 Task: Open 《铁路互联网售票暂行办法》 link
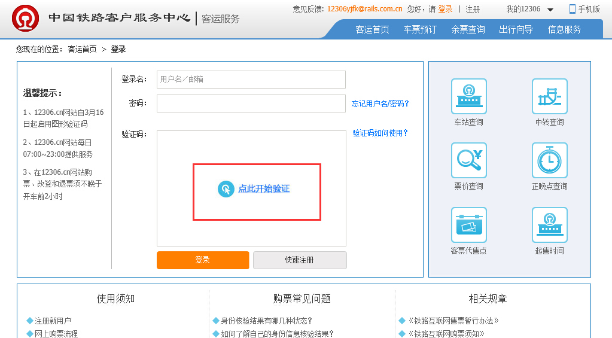453,321
